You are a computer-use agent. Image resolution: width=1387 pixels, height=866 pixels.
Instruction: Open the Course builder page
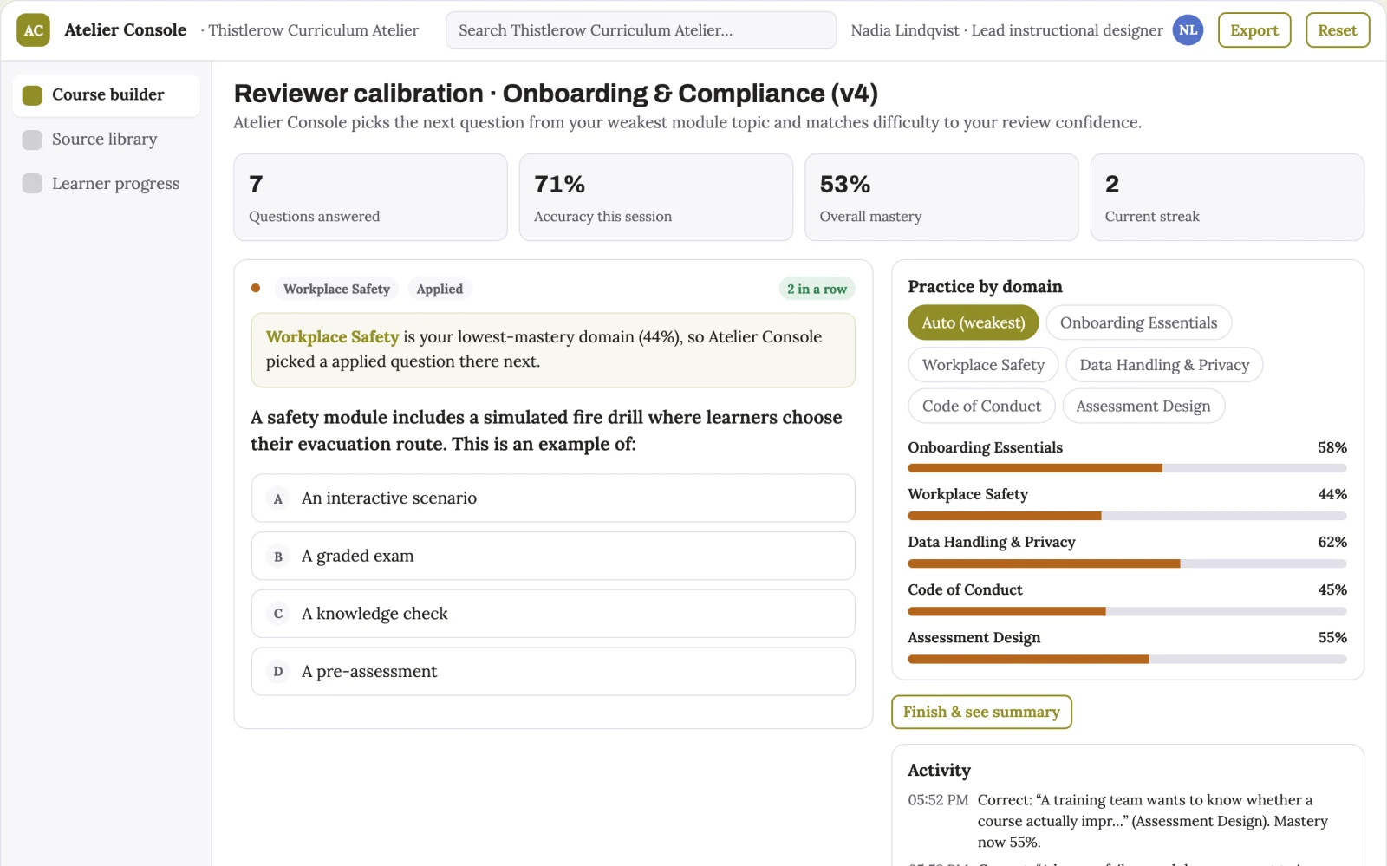point(106,94)
